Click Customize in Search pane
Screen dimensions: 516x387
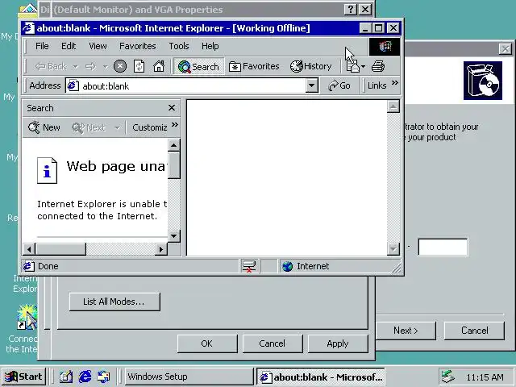click(150, 127)
